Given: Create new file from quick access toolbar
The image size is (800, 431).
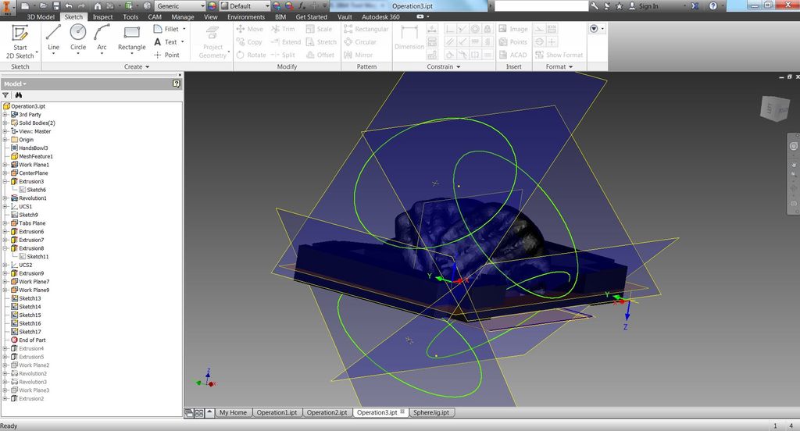Looking at the screenshot, I should pyautogui.click(x=24, y=6).
